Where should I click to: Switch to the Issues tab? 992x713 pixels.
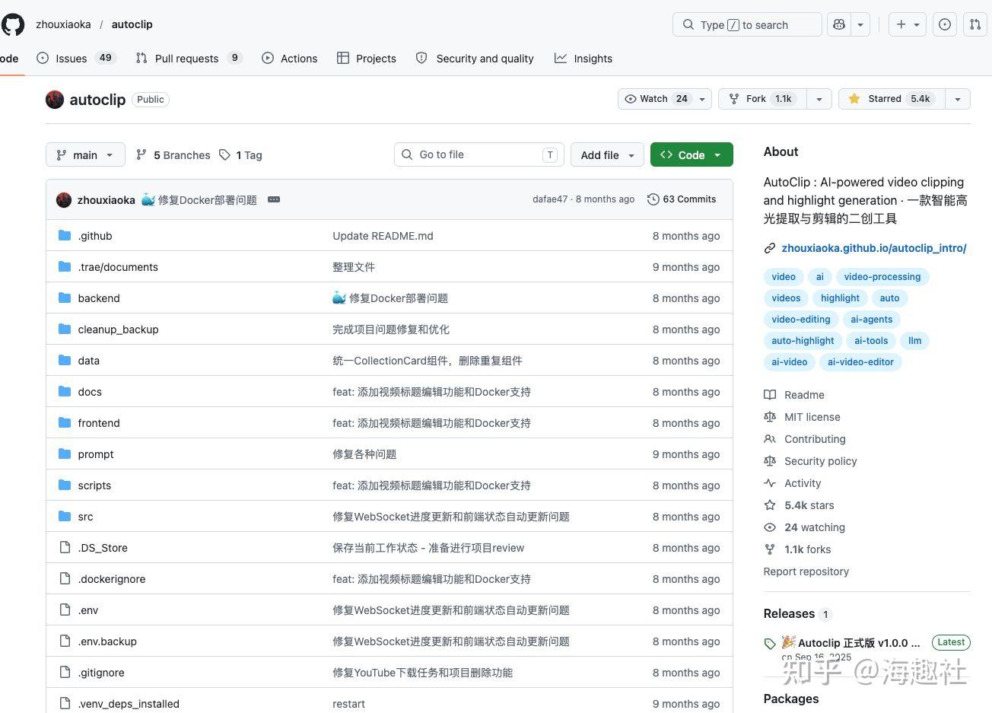click(75, 59)
